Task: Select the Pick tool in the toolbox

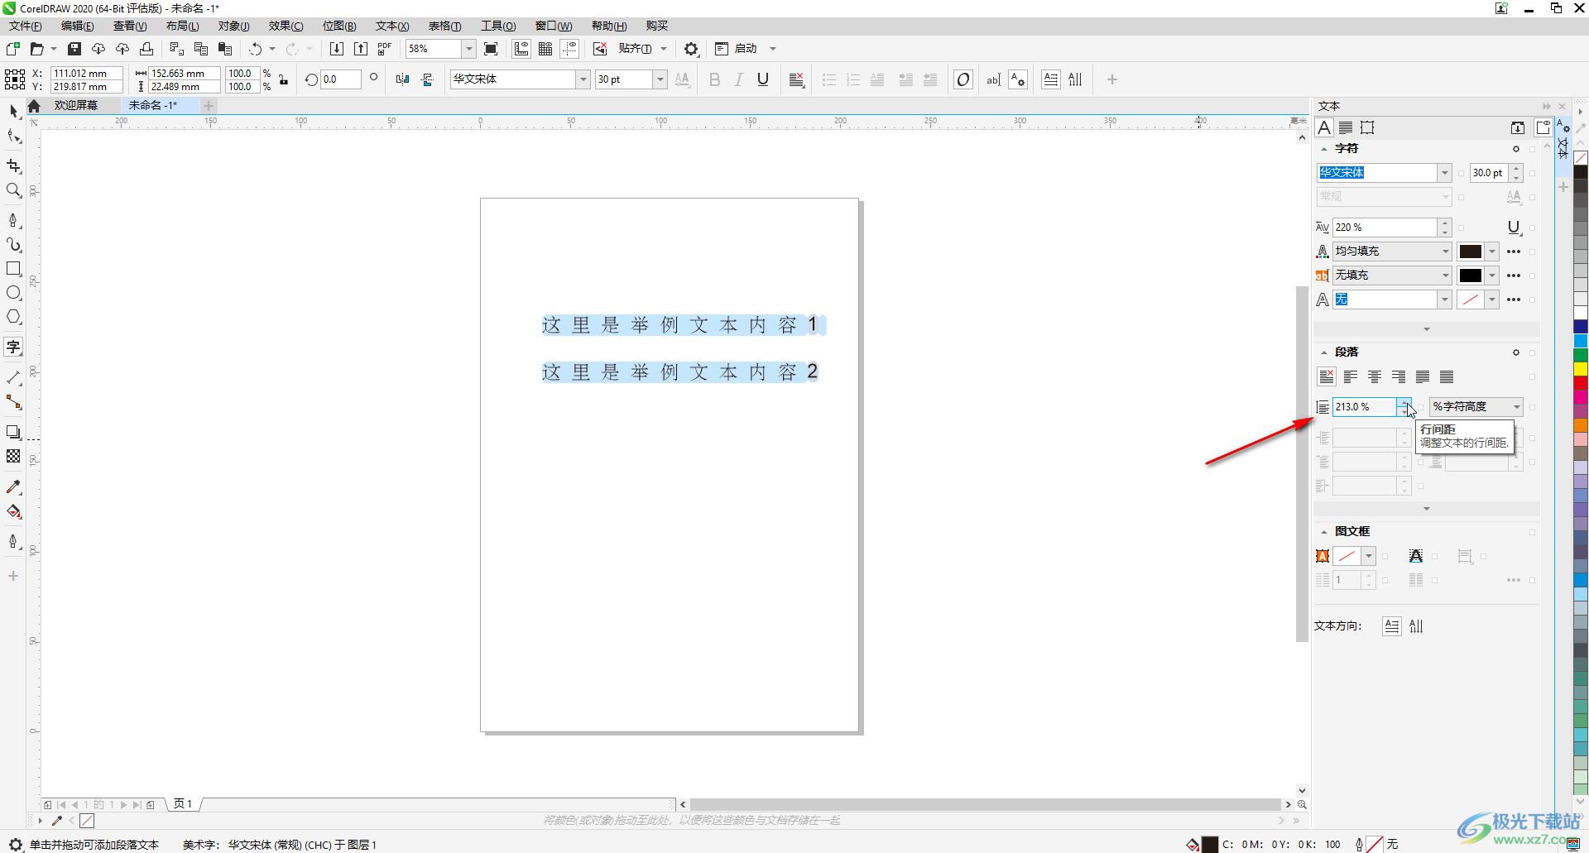Action: pos(13,111)
